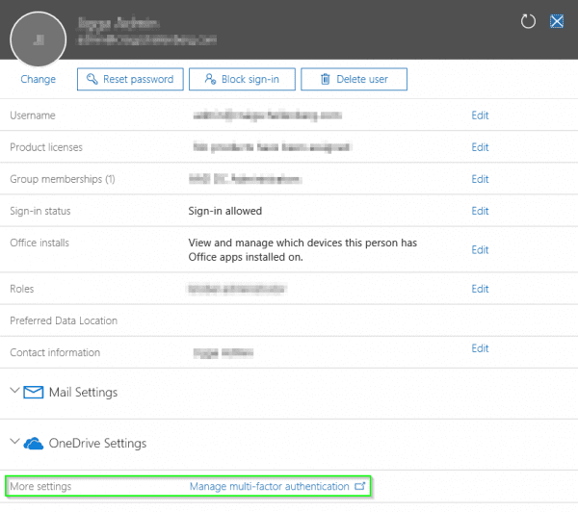Screen dimensions: 578x512
Task: Click the OneDrive cloud icon
Action: [x=34, y=443]
